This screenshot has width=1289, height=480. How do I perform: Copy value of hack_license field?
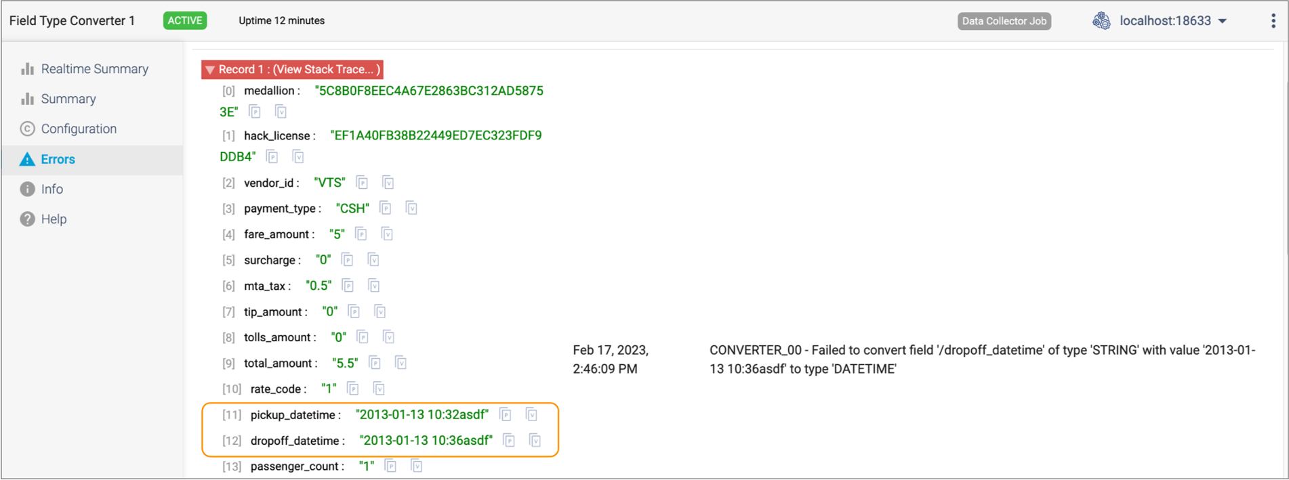pyautogui.click(x=298, y=157)
